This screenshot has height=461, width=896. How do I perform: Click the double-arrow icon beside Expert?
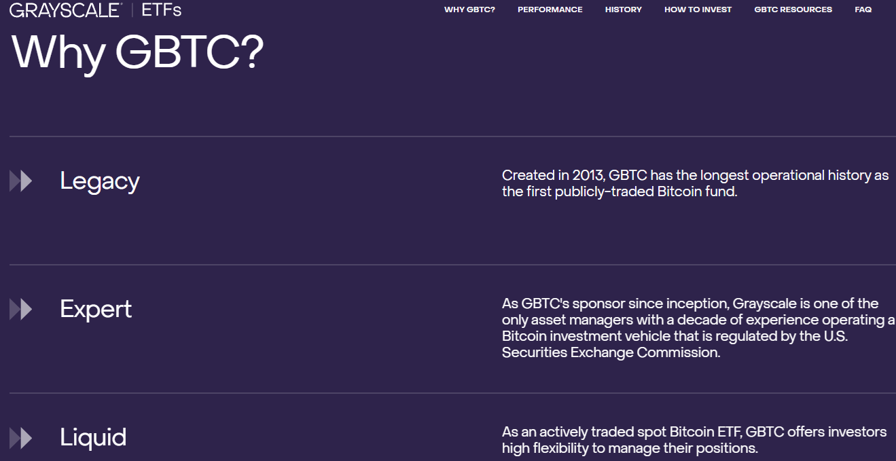click(x=20, y=309)
